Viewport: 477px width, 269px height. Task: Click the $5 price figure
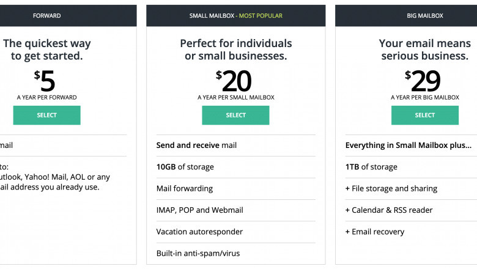(x=46, y=80)
